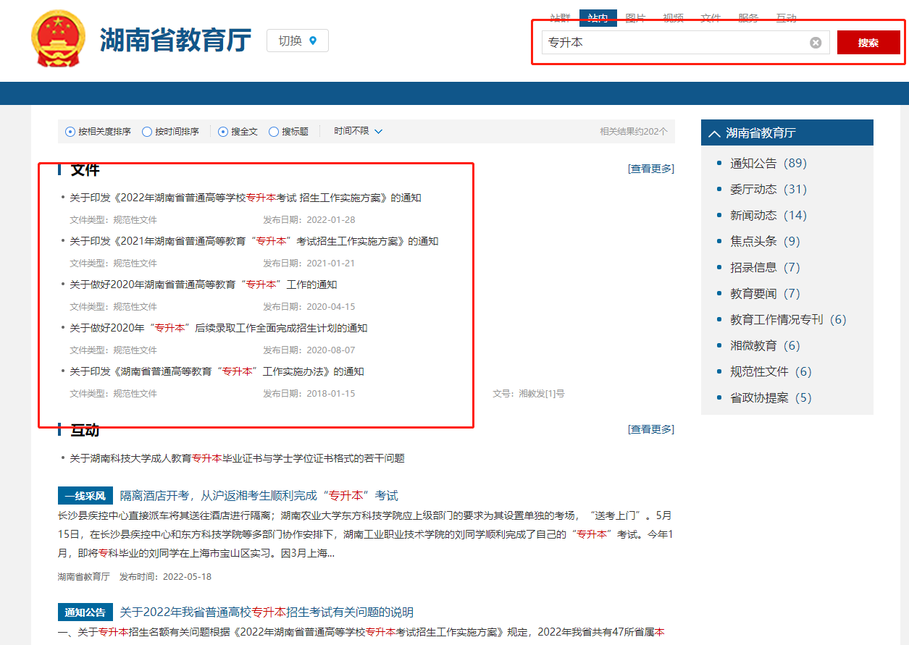Click 查看更多 next to the 文件 section
Screen dimensions: 909x645
[650, 168]
